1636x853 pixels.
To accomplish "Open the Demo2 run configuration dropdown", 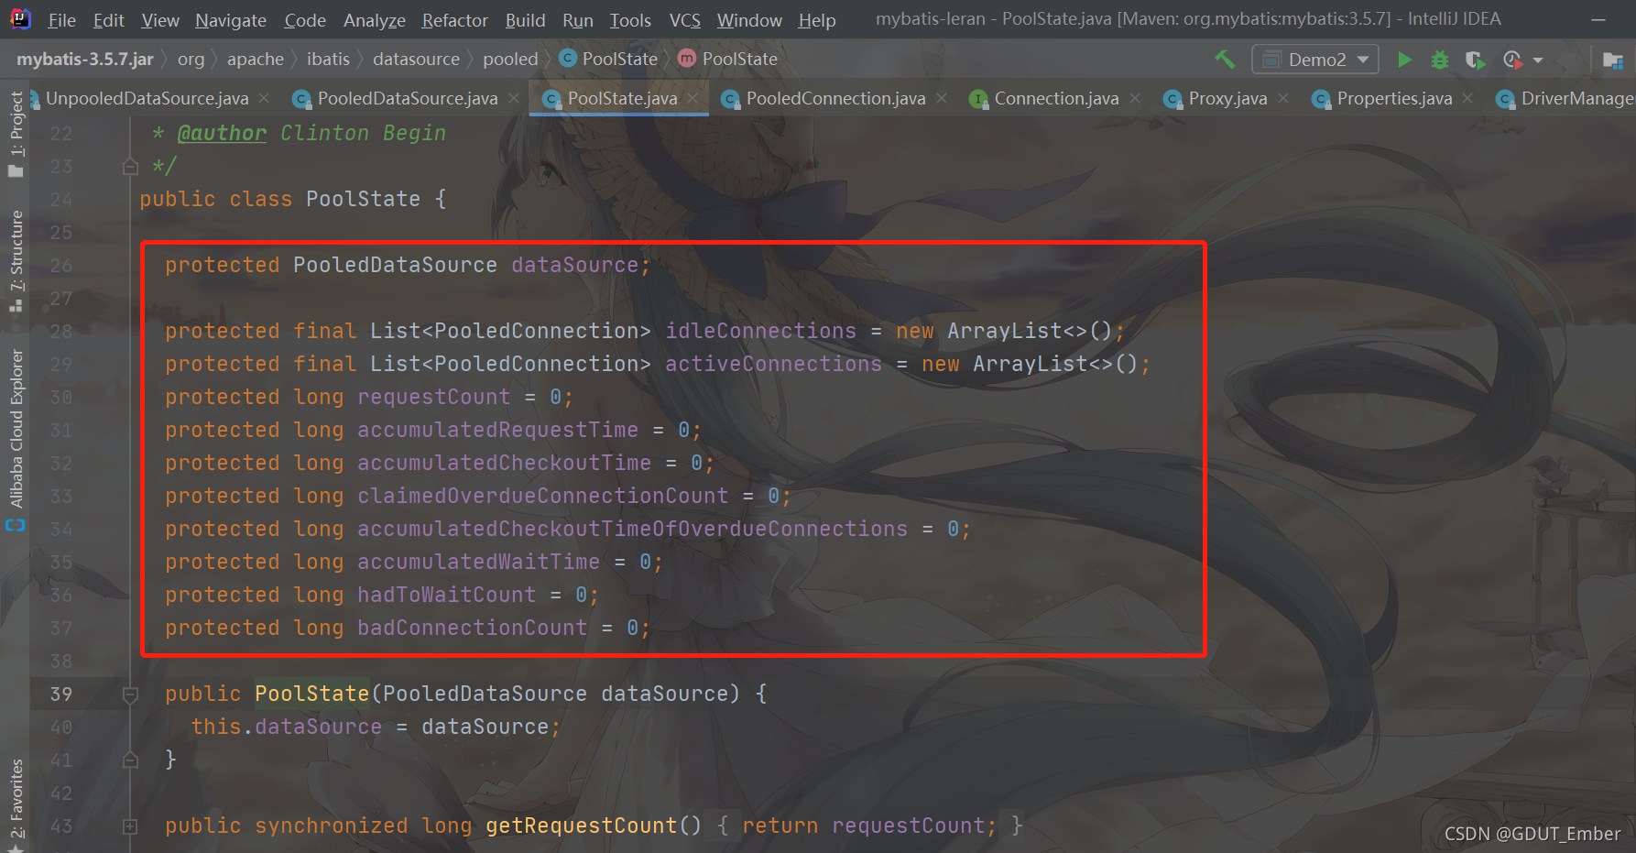I will (x=1314, y=60).
